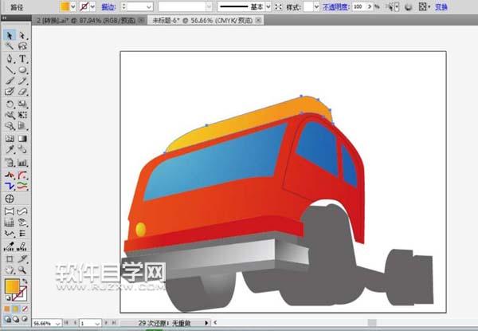Select the Zoom magnifier tool
The height and width of the screenshot is (331, 478).
coord(22,270)
